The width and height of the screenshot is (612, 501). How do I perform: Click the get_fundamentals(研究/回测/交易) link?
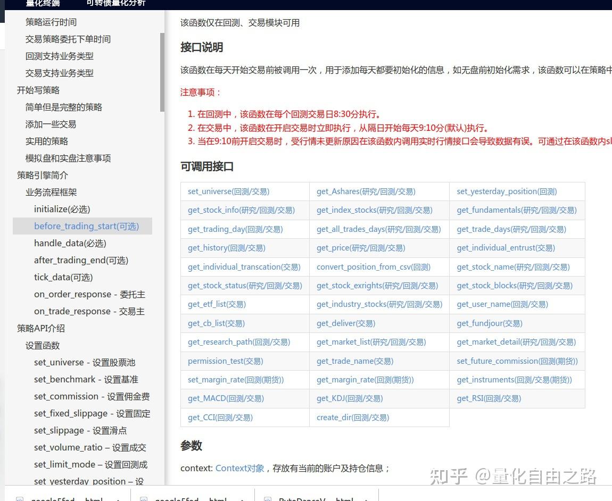[516, 210]
